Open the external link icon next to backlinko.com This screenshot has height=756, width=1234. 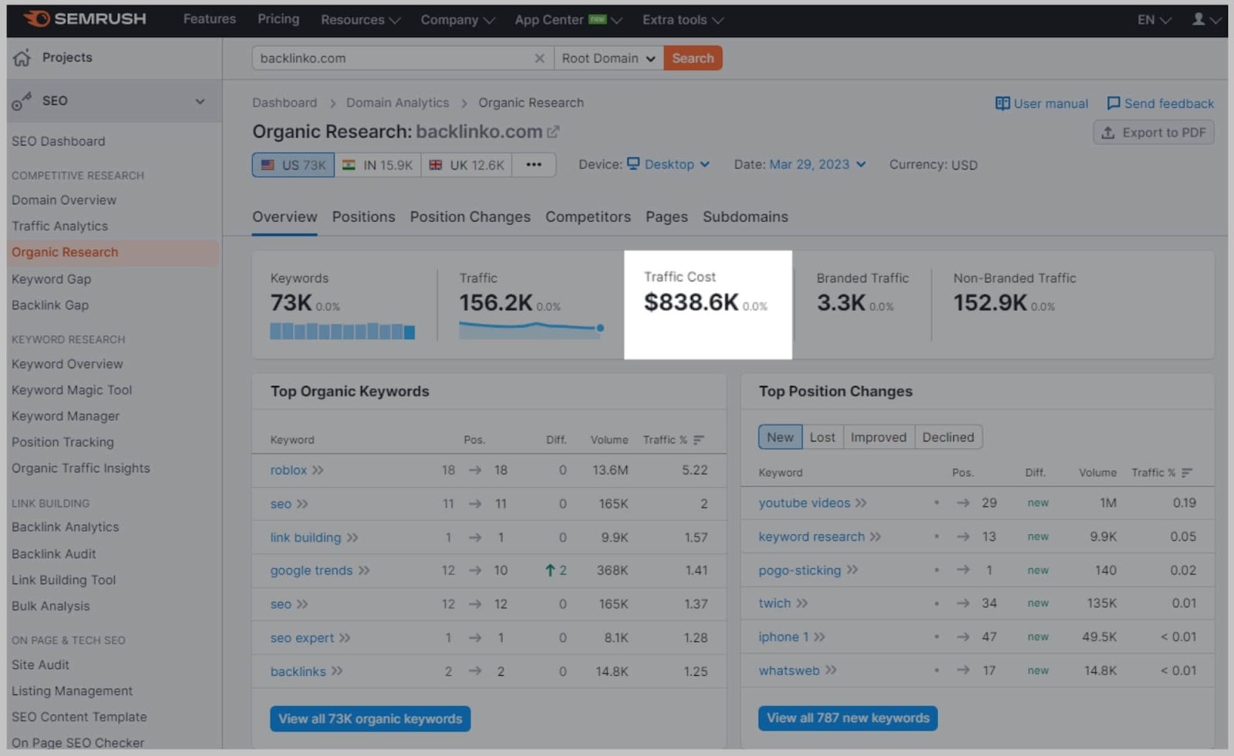[553, 132]
